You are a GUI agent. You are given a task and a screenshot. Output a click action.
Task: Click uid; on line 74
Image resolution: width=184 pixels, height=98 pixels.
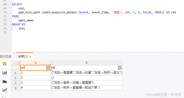coord(22,28)
